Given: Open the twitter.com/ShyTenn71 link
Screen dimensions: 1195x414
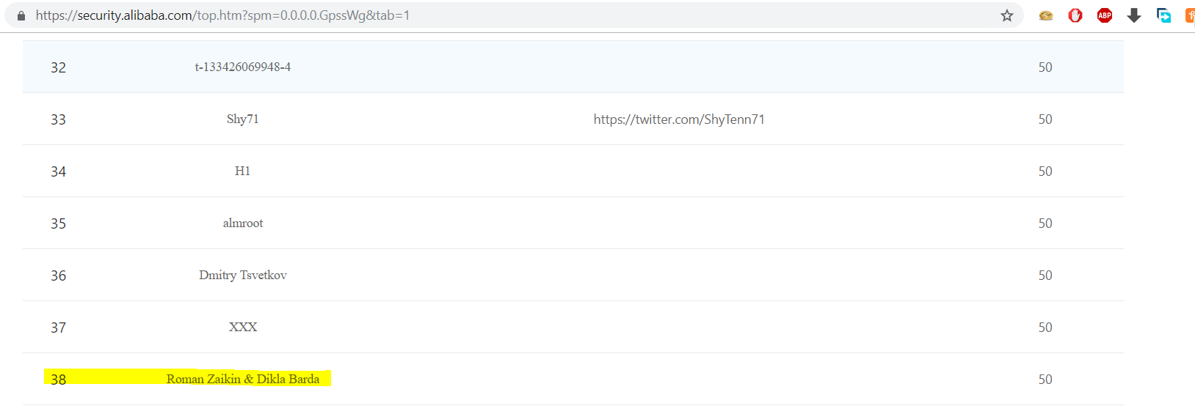Looking at the screenshot, I should point(679,119).
